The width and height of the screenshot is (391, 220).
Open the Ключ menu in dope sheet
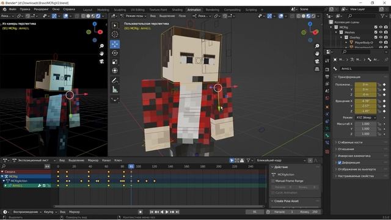tap(118, 160)
